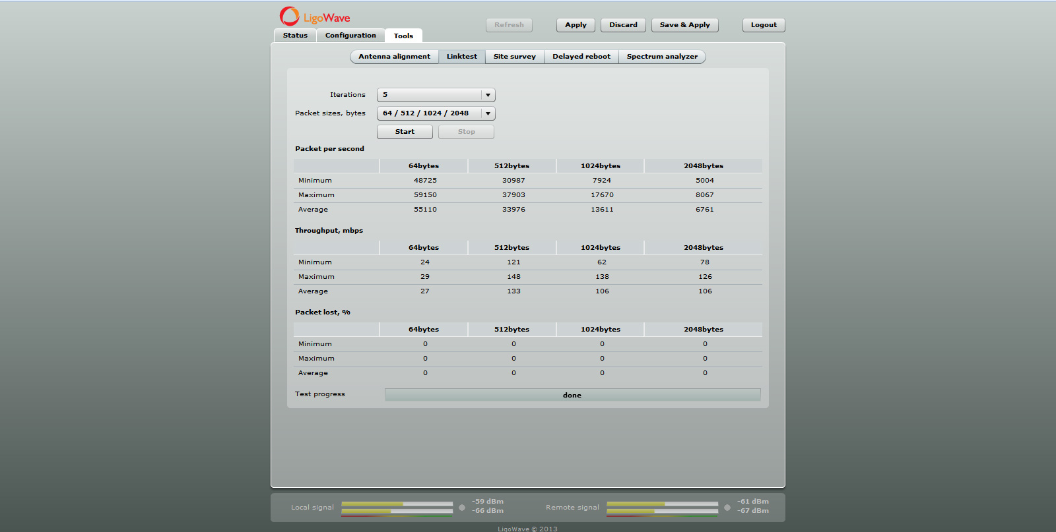
Task: Open the Configuration tab
Action: pyautogui.click(x=350, y=36)
